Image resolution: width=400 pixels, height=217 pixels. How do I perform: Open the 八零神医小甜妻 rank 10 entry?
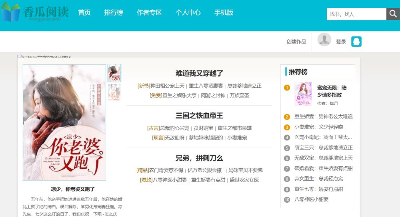311,199
